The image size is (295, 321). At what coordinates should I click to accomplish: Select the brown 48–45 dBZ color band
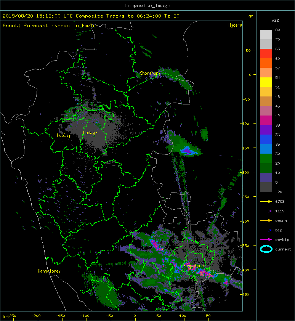pos(266,101)
